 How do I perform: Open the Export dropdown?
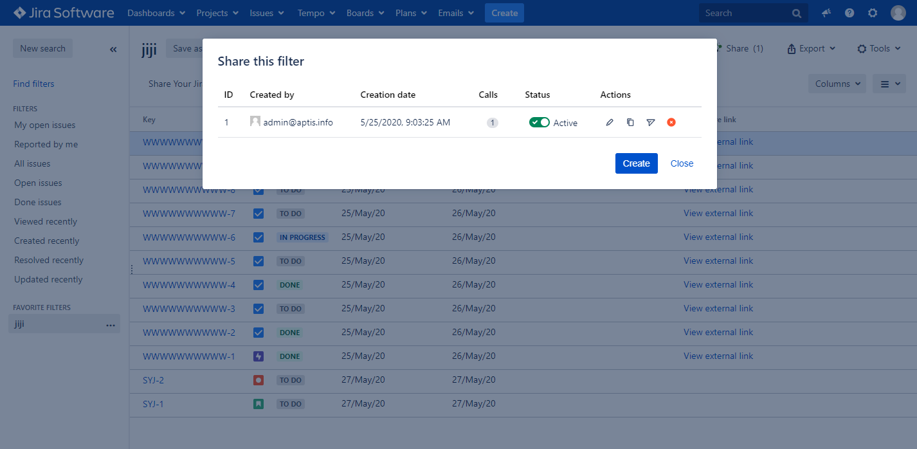(812, 48)
